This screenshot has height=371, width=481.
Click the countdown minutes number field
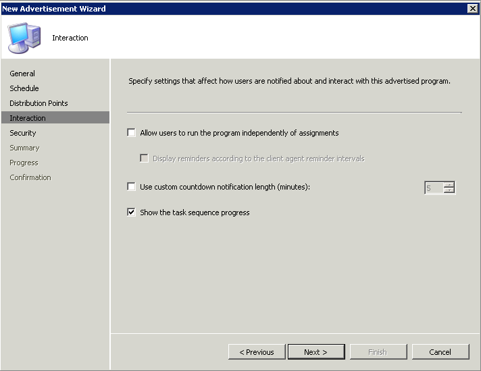tap(434, 188)
